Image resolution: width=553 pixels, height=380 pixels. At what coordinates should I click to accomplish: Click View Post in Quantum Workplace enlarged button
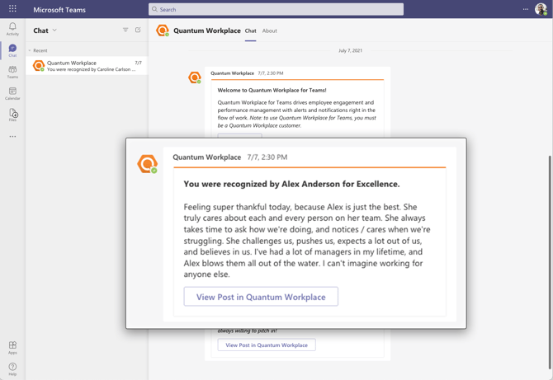coord(261,297)
